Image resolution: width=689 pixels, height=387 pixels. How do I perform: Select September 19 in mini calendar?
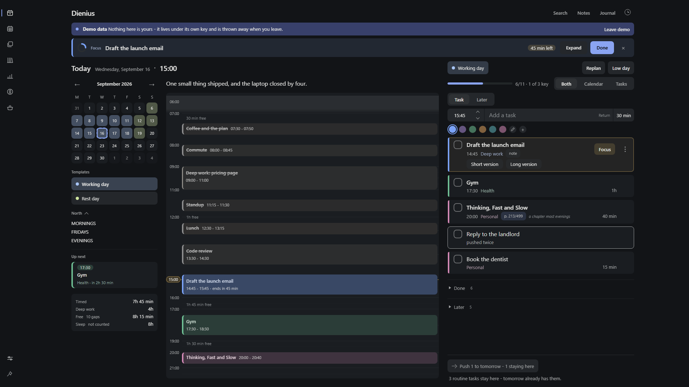pos(139,133)
